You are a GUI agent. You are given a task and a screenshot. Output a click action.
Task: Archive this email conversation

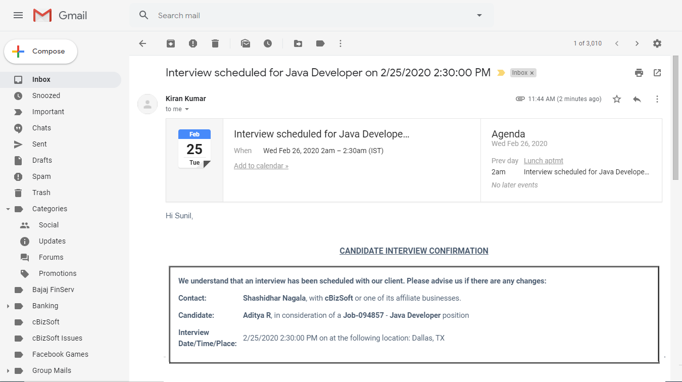coord(171,43)
